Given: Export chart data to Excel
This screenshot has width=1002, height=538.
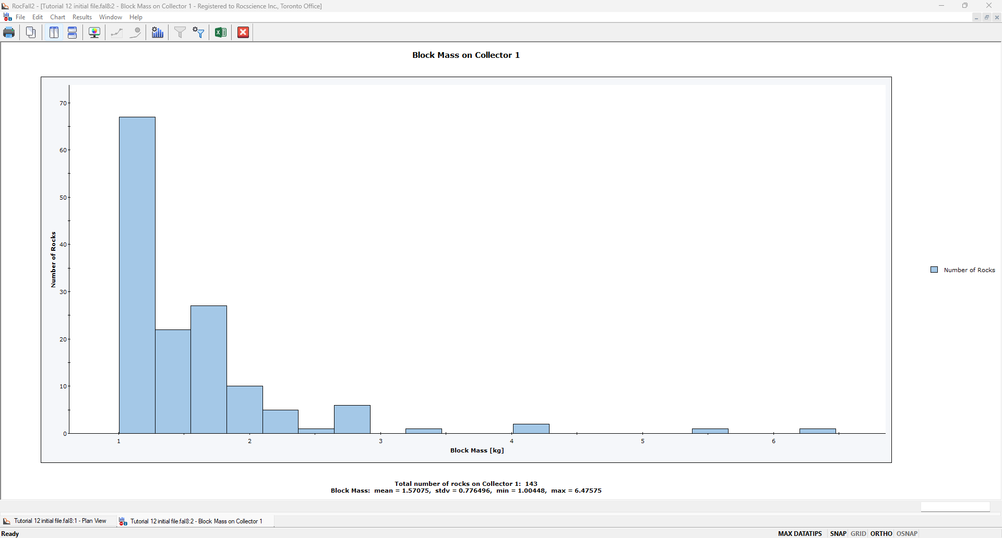Looking at the screenshot, I should (x=220, y=32).
